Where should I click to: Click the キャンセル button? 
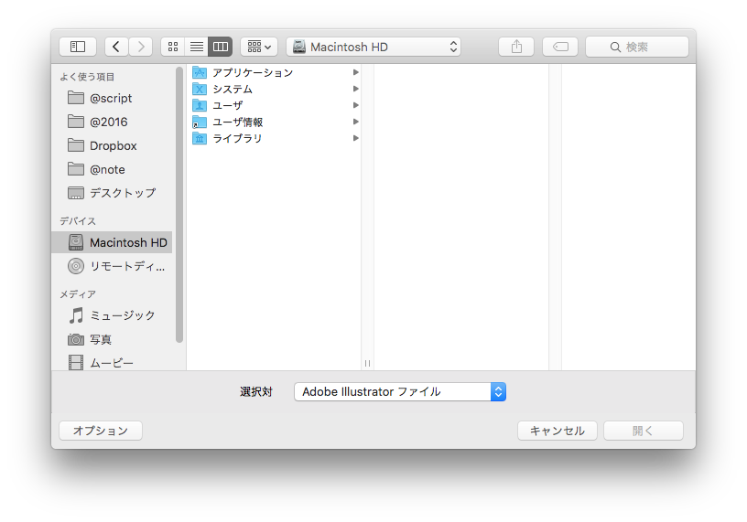point(558,431)
